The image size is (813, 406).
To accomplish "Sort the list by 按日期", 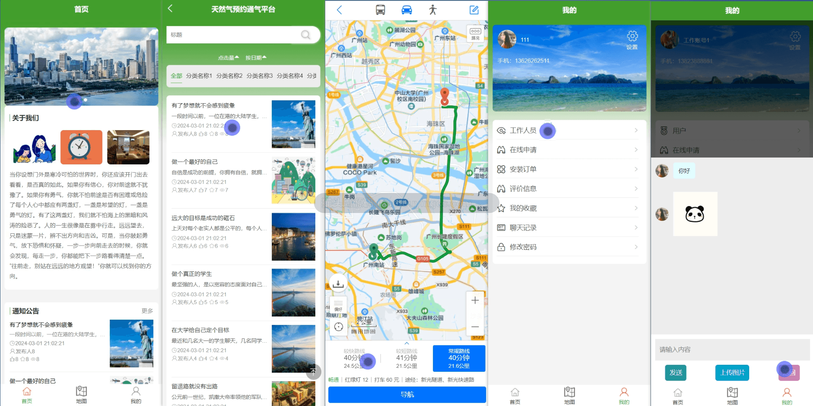I will (256, 58).
